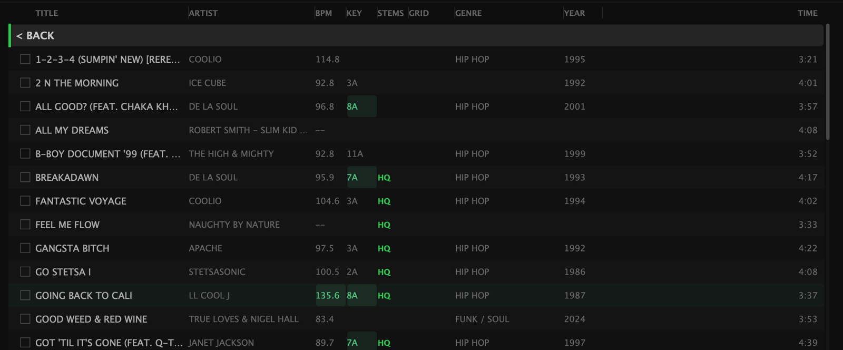843x350 pixels.
Task: Click the track list vertical scrollbar
Action: [x=828, y=82]
